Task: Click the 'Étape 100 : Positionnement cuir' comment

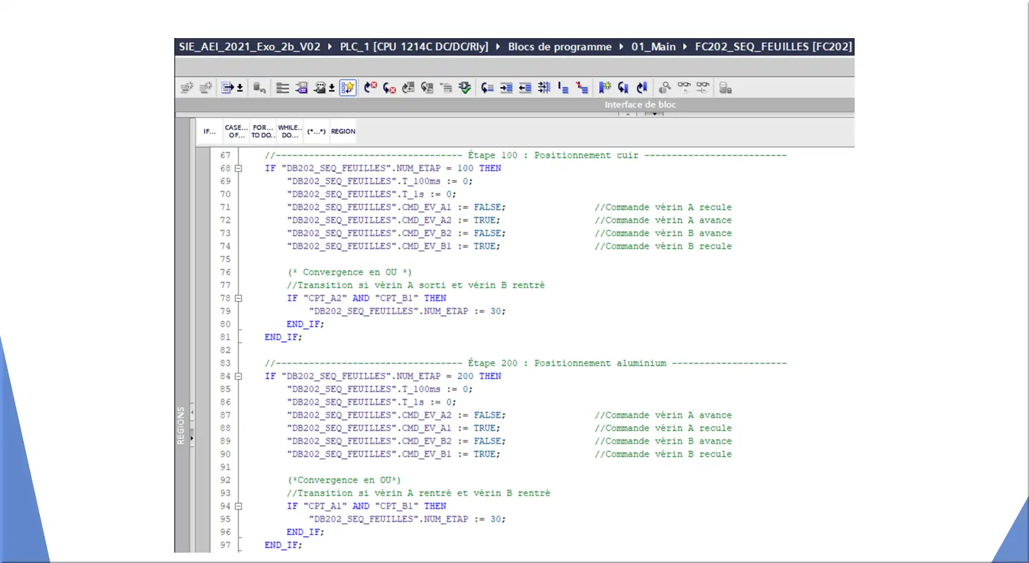Action: click(553, 156)
